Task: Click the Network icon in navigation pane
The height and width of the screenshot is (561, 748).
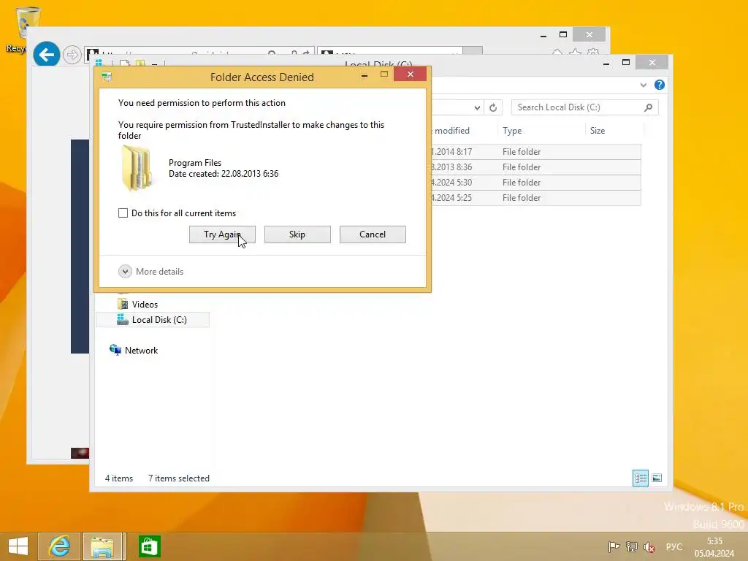Action: [x=115, y=350]
